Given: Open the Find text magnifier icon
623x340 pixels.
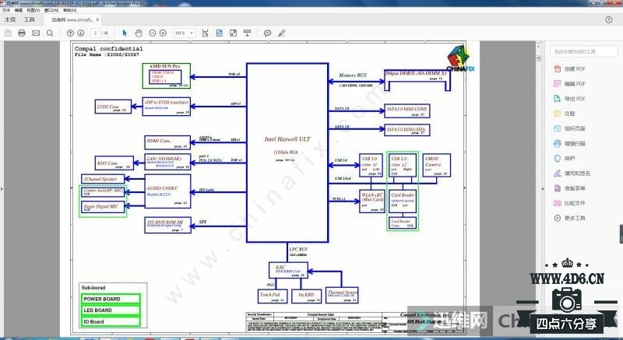Looking at the screenshot, I should (x=50, y=33).
